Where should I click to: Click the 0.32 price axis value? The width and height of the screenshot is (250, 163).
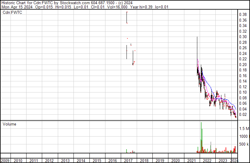tap(243, 31)
